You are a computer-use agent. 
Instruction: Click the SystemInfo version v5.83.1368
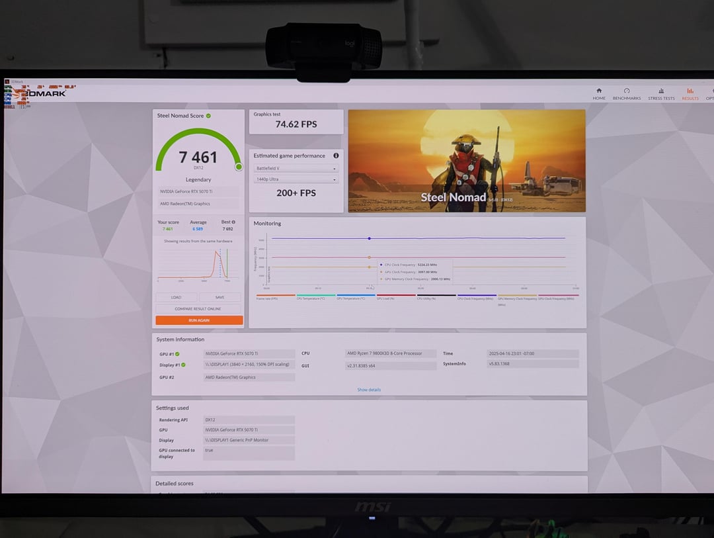tap(533, 364)
